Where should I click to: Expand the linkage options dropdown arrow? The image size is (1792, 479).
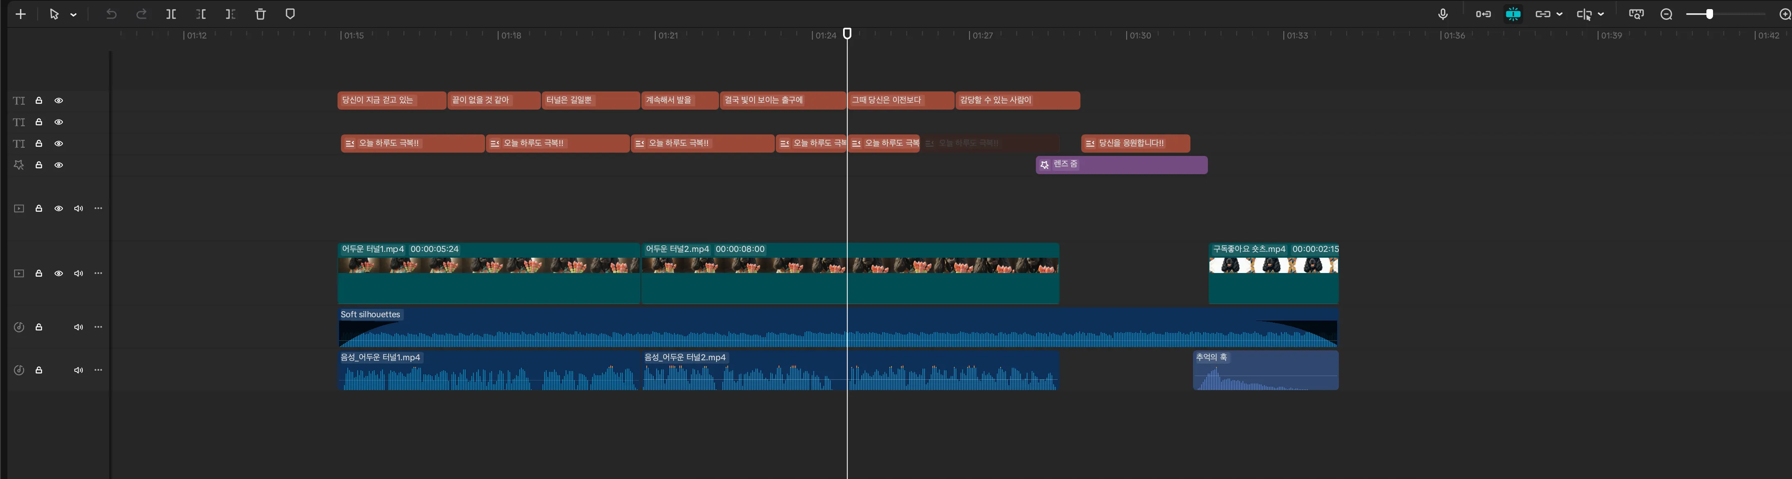(x=1559, y=14)
